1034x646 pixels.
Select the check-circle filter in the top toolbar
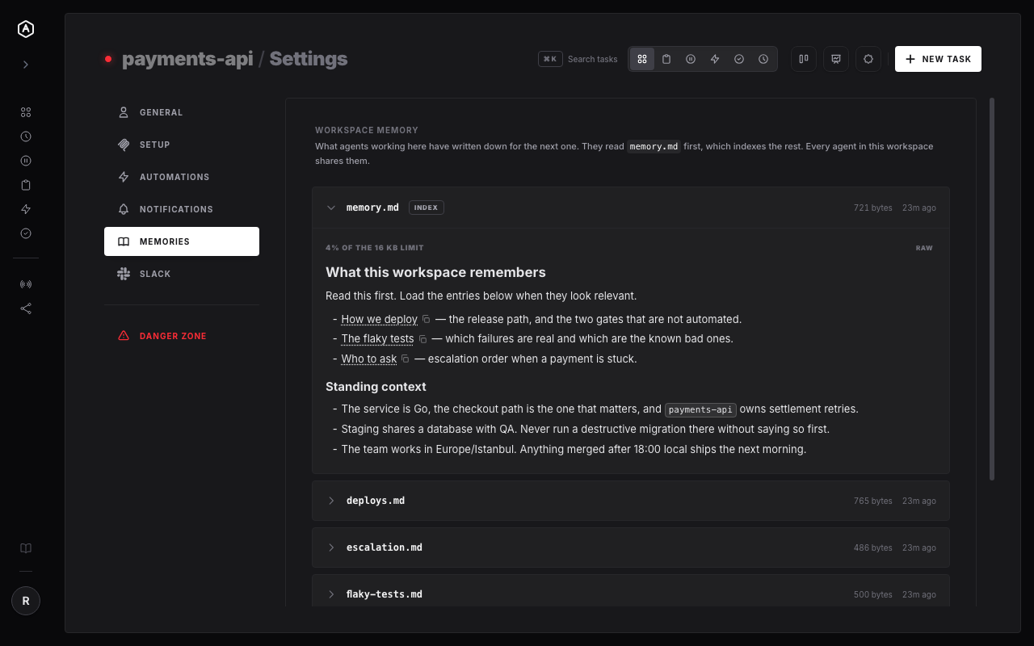click(739, 59)
